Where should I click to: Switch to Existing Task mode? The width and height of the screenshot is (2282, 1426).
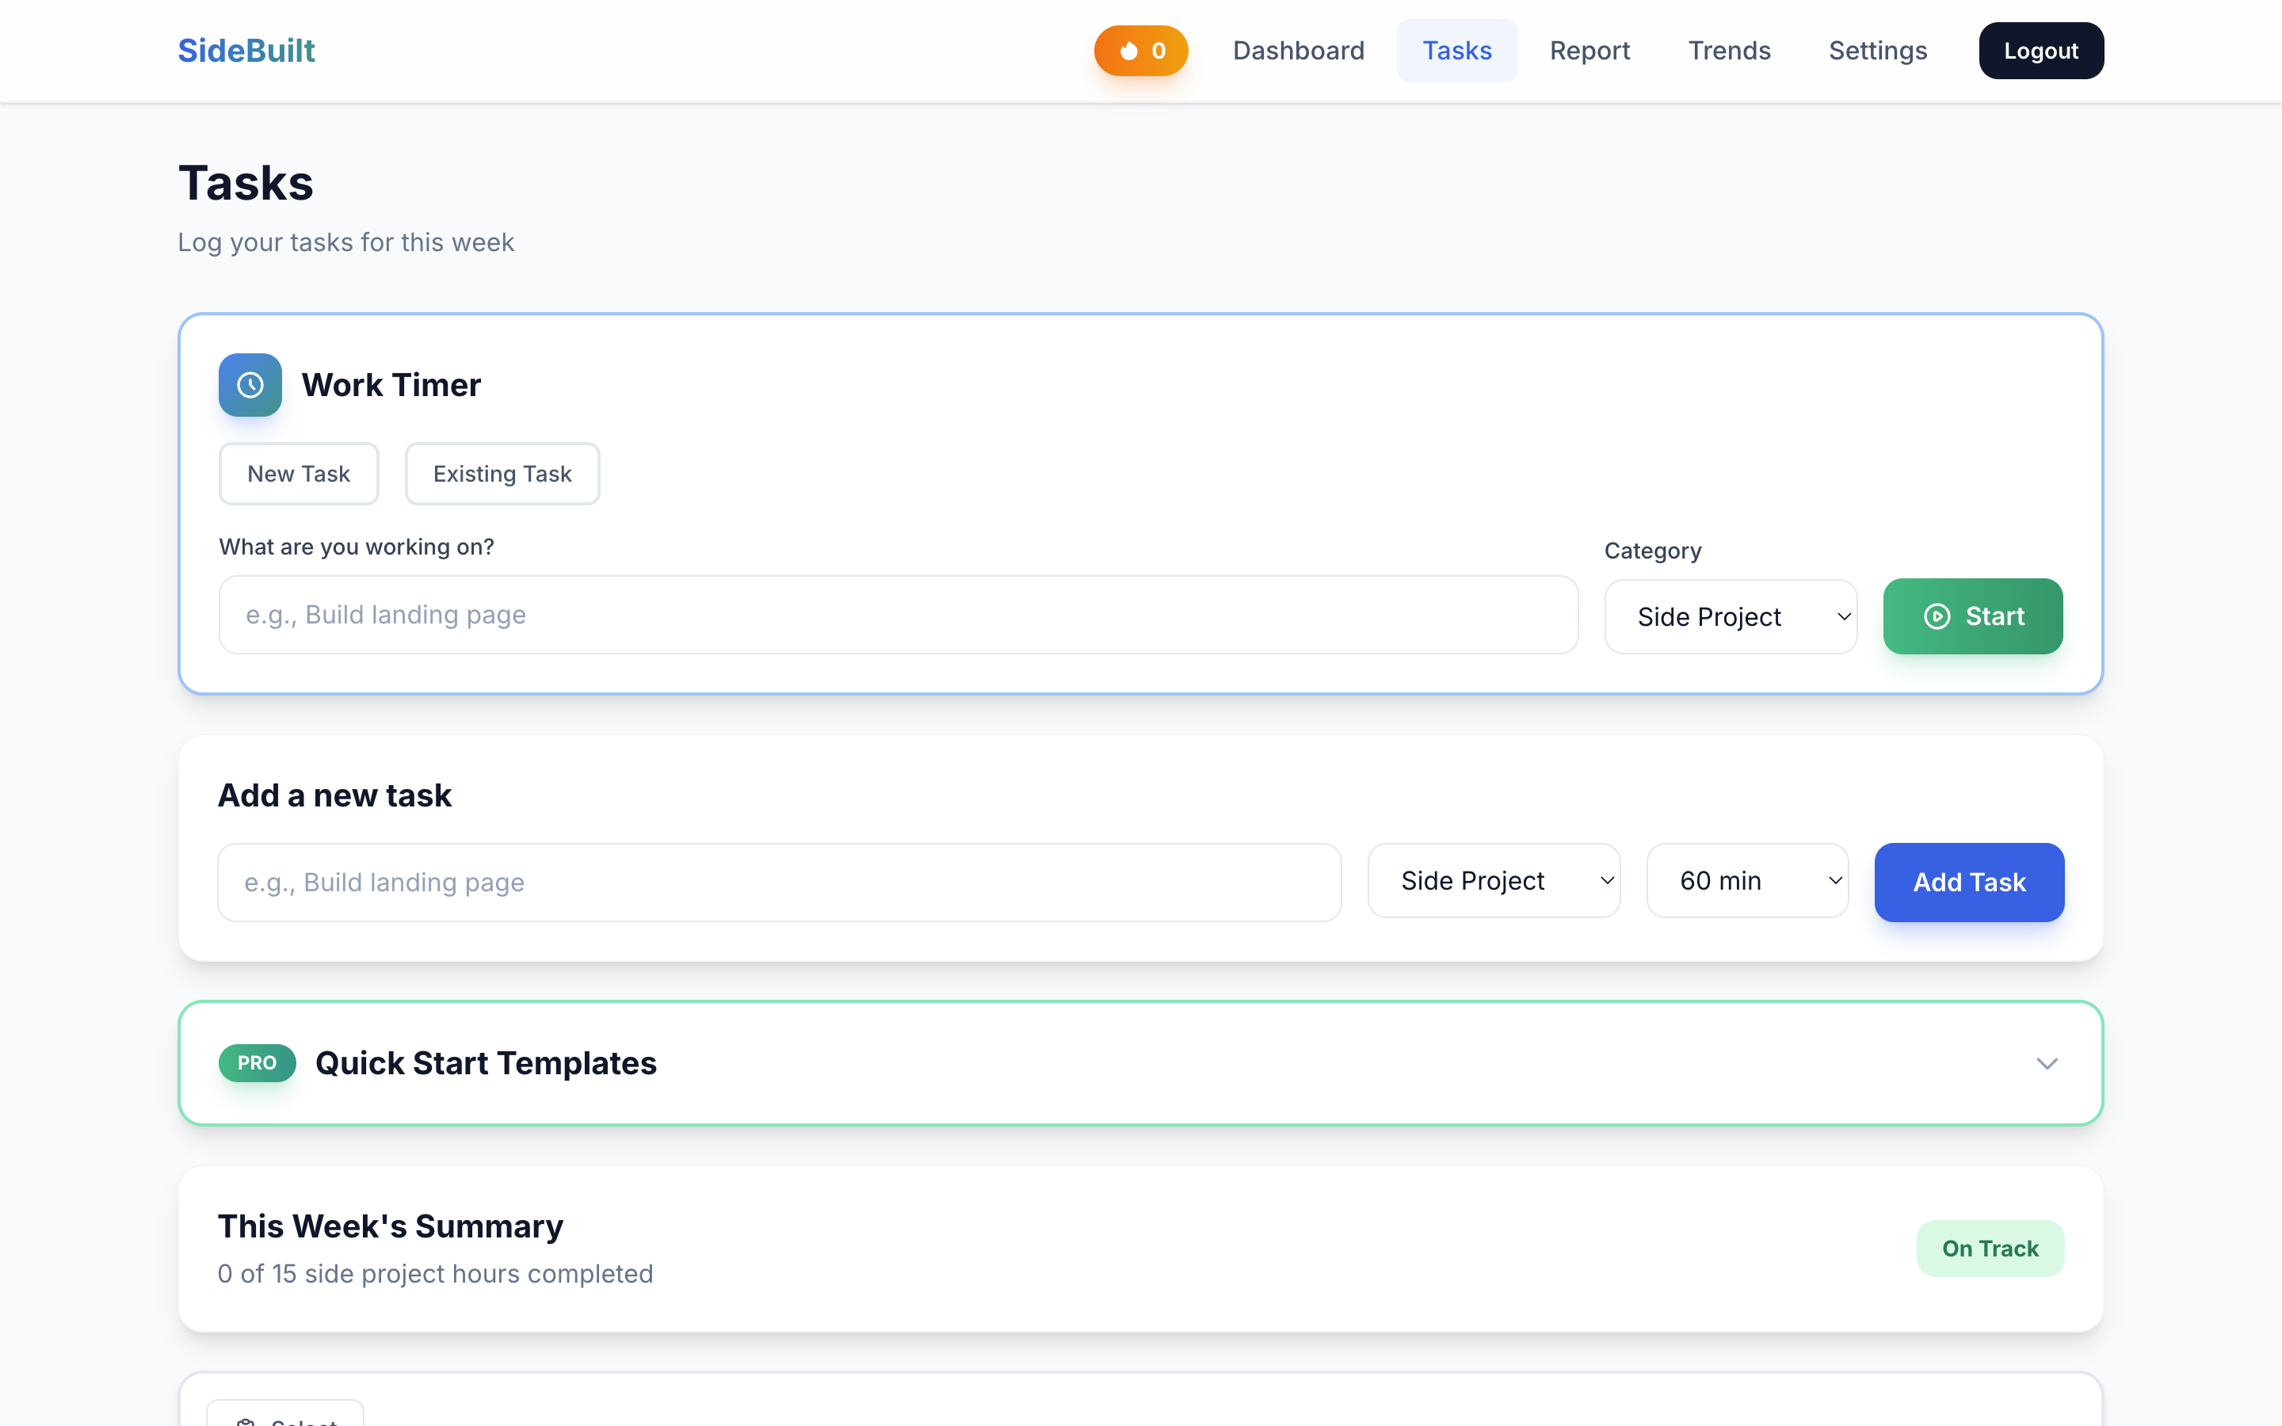click(502, 474)
